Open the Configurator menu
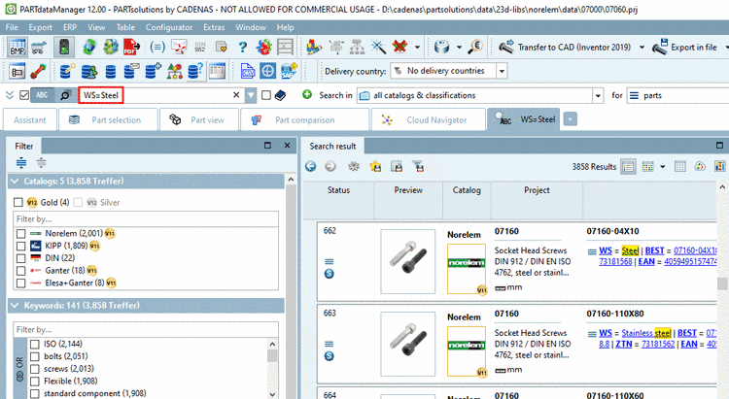 169,27
